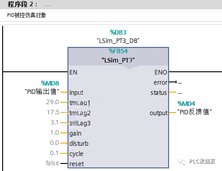Click the cycle parameter label
Screen dimensions: 222x171
[x=76, y=154]
